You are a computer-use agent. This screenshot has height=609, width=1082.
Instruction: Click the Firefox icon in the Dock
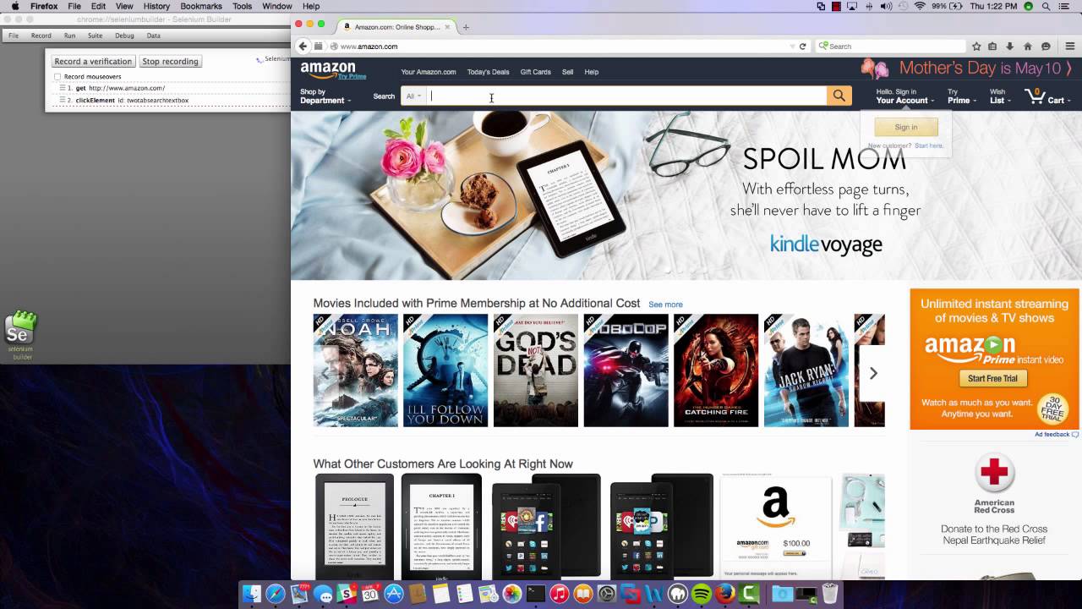724,595
